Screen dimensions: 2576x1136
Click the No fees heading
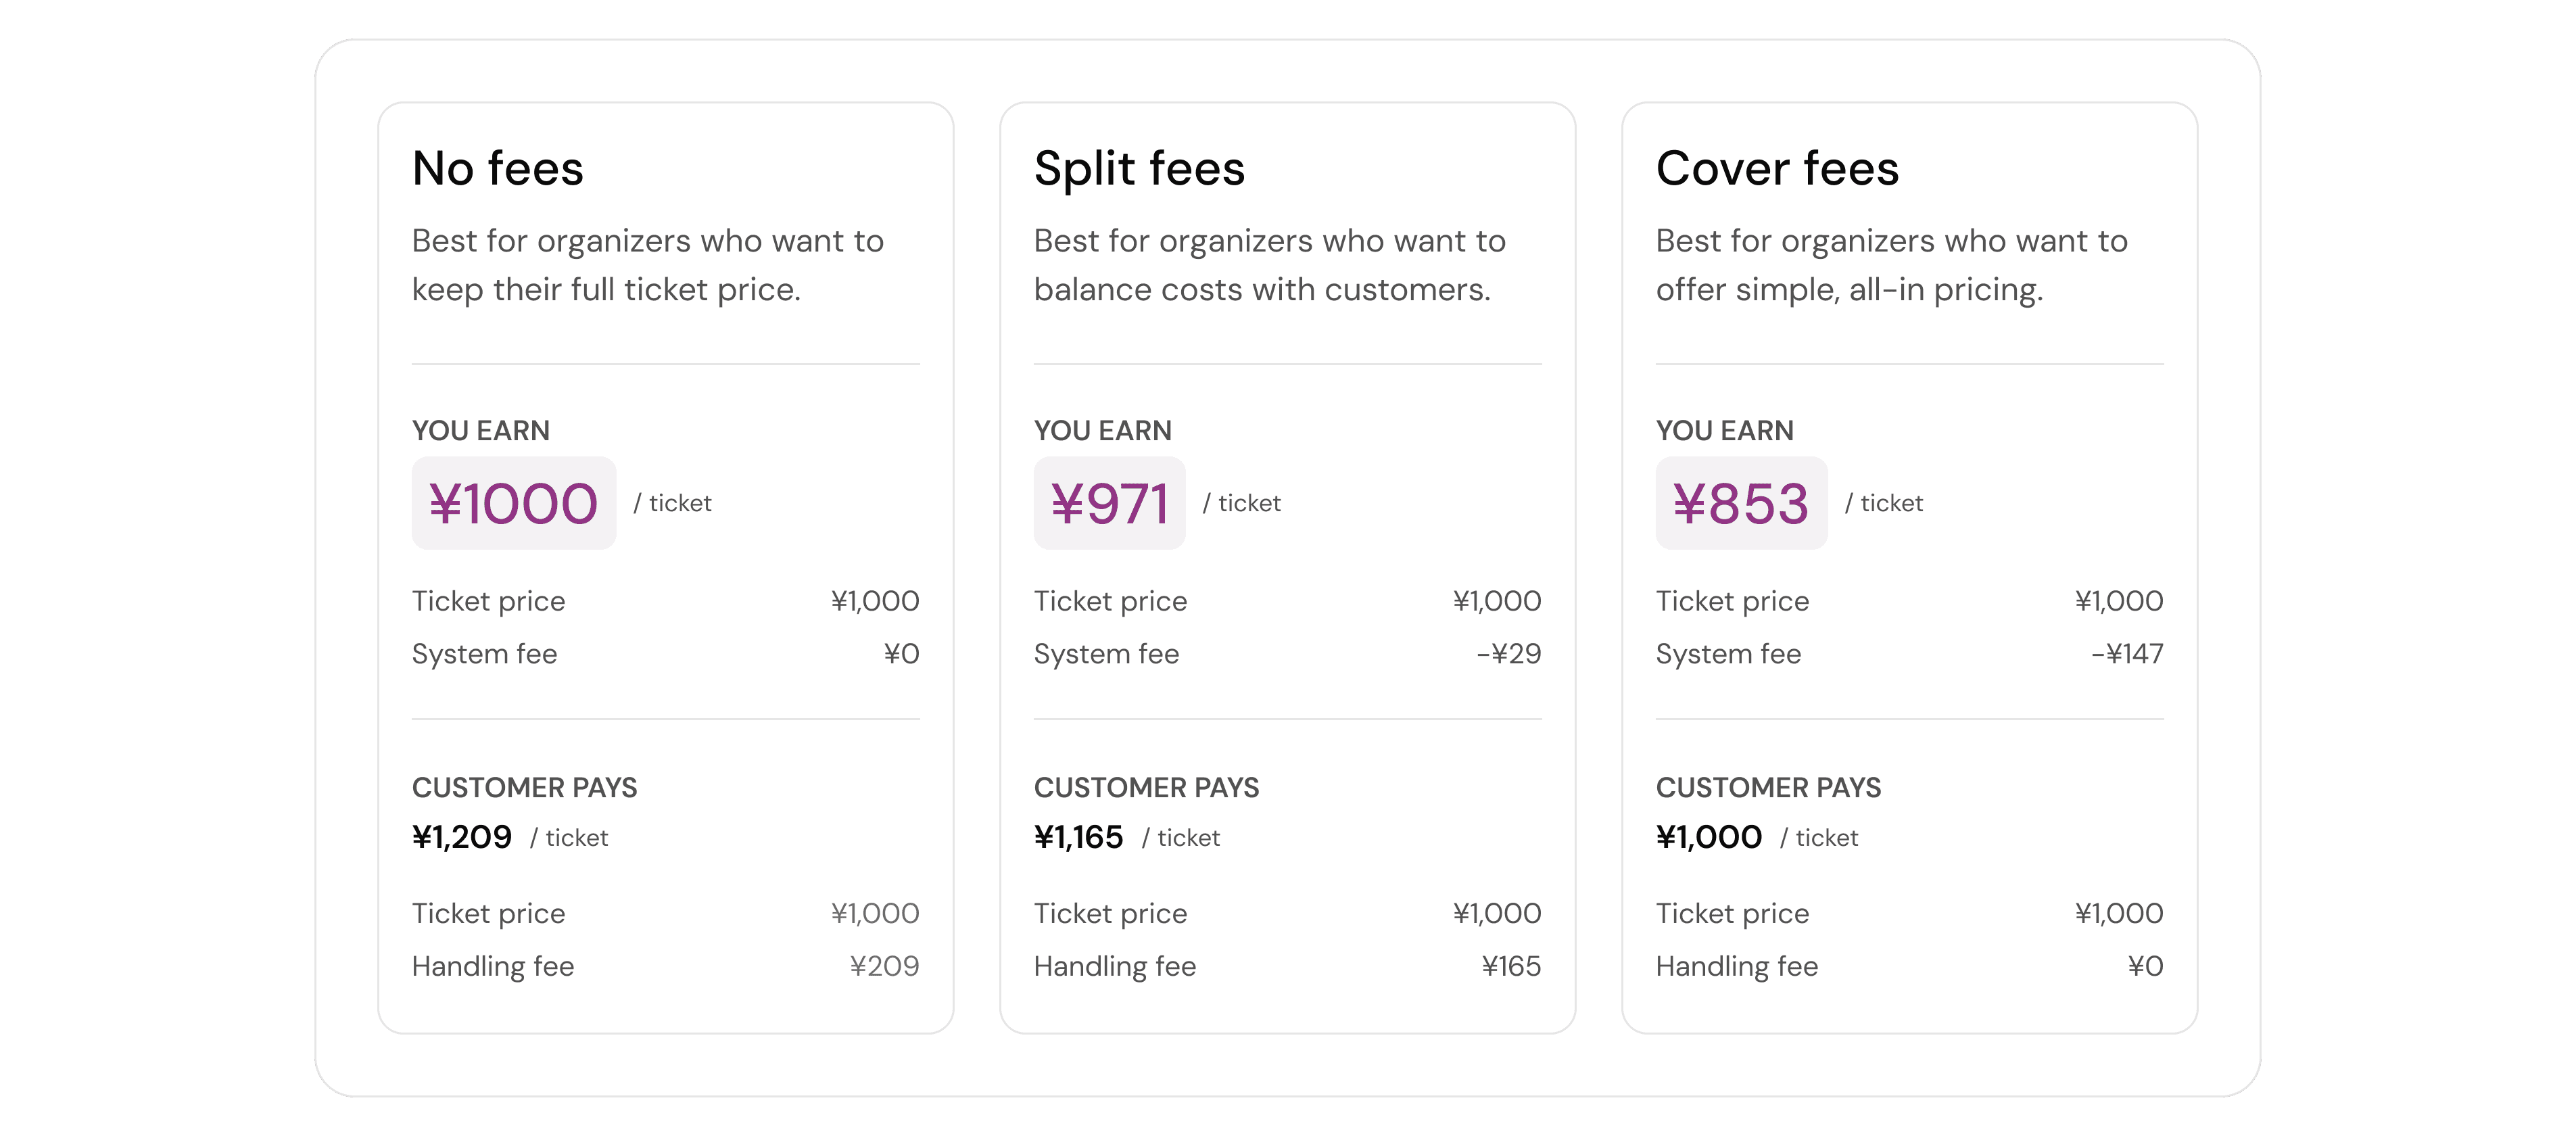pyautogui.click(x=498, y=168)
